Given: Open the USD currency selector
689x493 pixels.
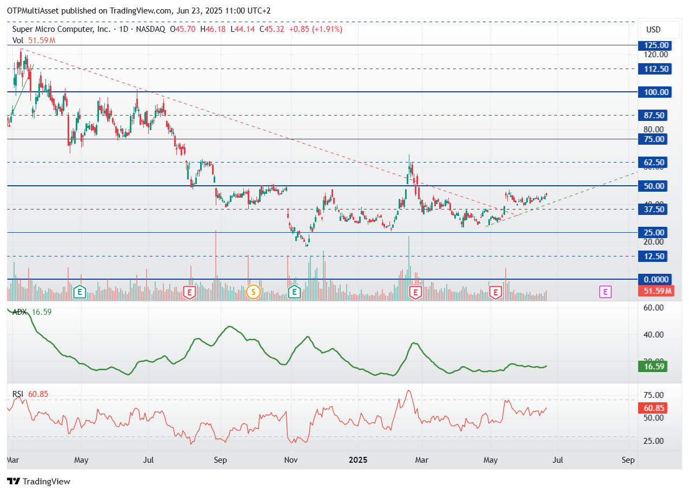Looking at the screenshot, I should point(653,30).
